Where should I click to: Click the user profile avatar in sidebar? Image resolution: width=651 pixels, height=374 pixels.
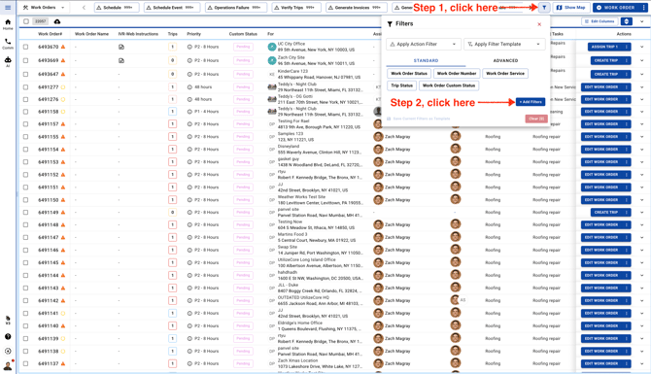[8, 365]
